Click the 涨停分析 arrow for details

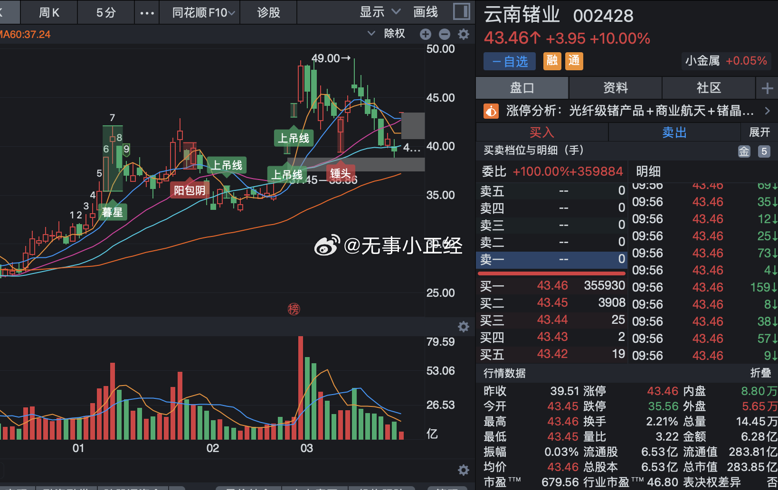(768, 111)
